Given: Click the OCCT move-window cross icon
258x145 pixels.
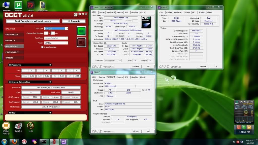Looking at the screenshot, I should click(76, 15).
